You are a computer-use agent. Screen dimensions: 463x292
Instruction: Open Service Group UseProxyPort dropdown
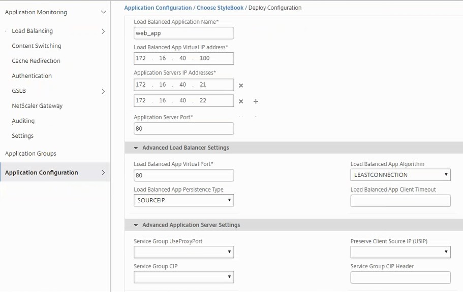coord(183,252)
